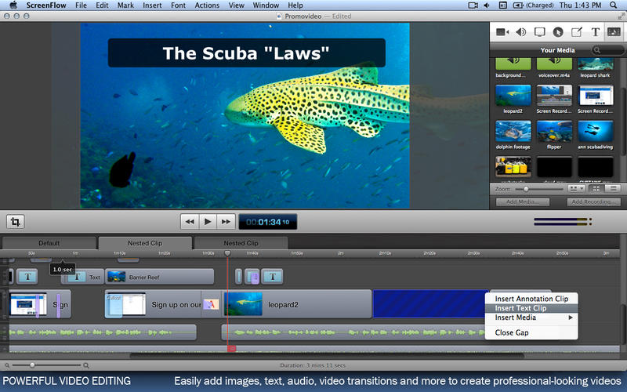Open the Annotations properties icon

pos(577,32)
